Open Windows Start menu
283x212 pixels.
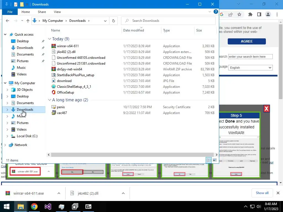(7, 206)
